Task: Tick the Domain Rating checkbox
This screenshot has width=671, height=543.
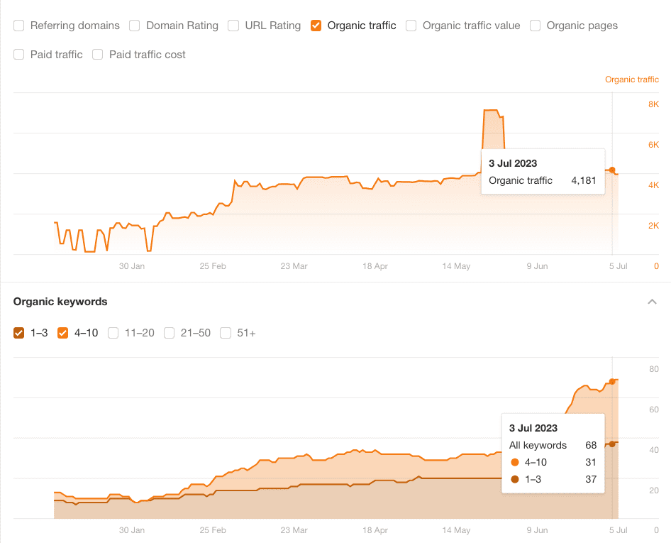Action: (x=135, y=26)
